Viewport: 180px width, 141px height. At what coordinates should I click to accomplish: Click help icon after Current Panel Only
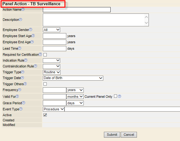(119, 96)
